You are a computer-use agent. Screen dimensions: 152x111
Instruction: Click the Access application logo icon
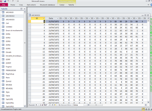point(1,1)
